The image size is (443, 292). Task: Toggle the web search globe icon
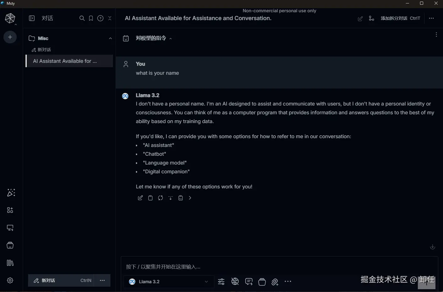point(235,282)
